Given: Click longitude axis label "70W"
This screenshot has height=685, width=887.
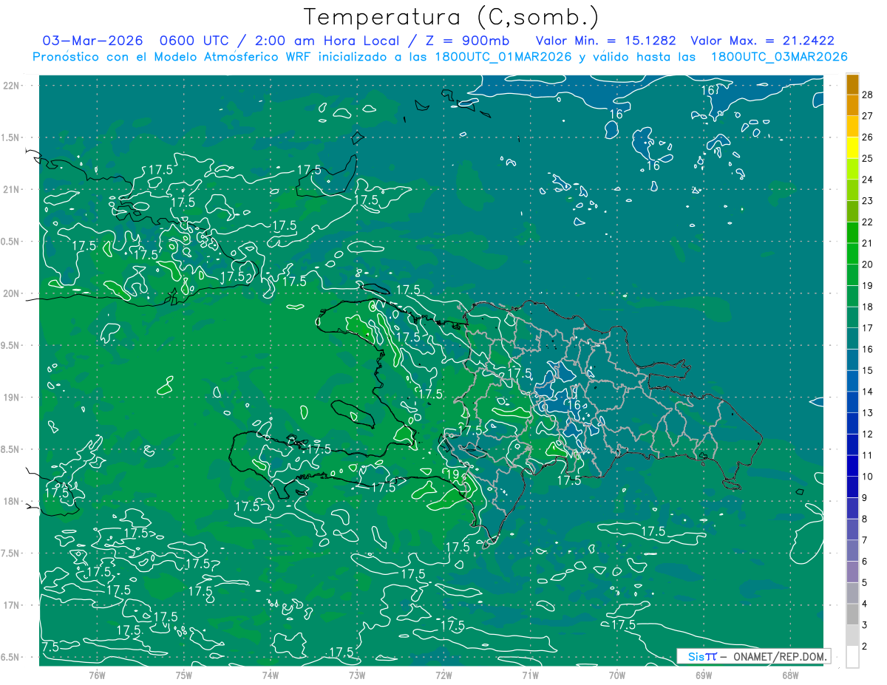Looking at the screenshot, I should pyautogui.click(x=617, y=675).
